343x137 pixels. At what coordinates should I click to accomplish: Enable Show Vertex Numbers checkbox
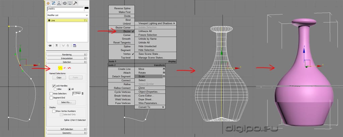[54, 111]
